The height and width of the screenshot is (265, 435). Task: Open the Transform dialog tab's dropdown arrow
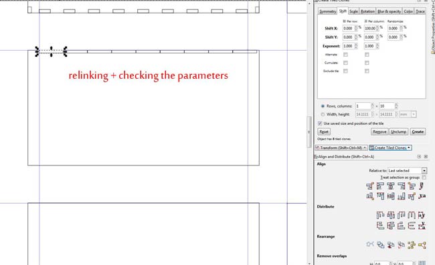pos(365,148)
